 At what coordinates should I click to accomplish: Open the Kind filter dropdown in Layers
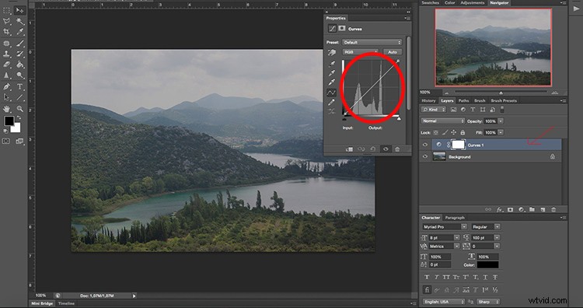pos(434,110)
